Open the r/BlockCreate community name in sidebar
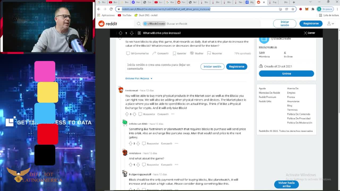Viewport: 340px width, 191px height. coord(281,39)
